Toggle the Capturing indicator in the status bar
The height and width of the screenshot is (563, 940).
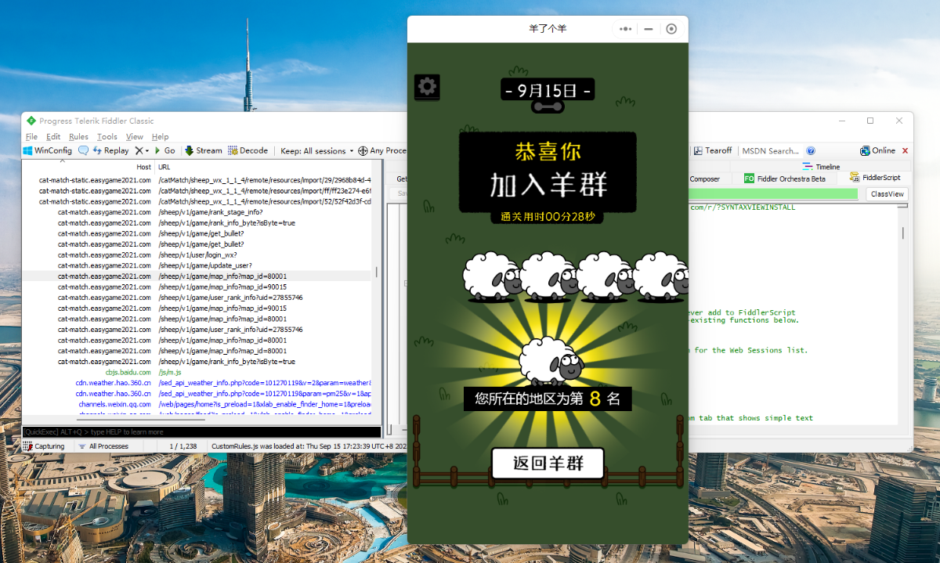pyautogui.click(x=45, y=446)
